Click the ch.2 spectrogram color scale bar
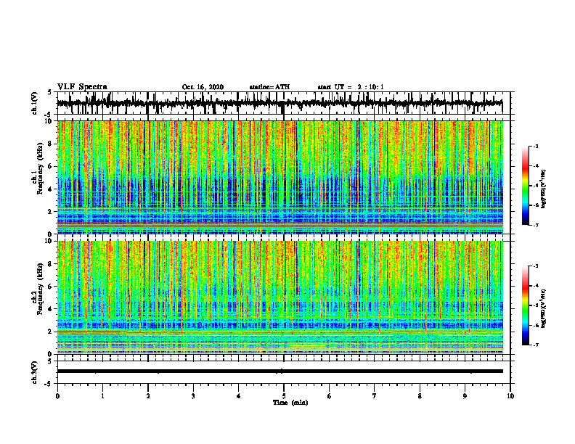 pyautogui.click(x=526, y=305)
